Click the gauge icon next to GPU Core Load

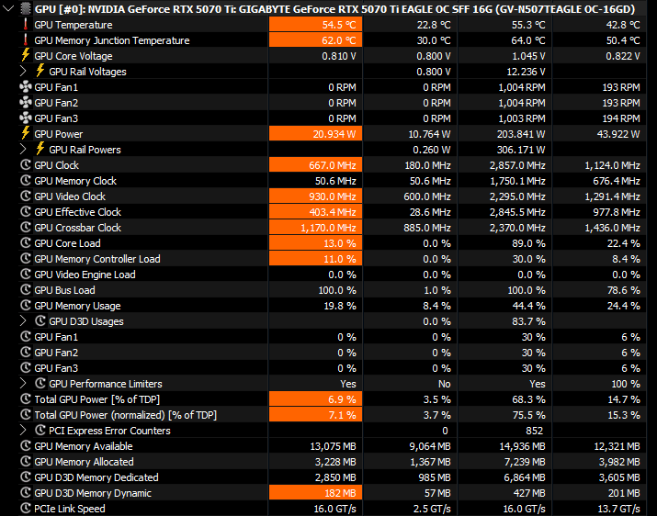point(25,243)
